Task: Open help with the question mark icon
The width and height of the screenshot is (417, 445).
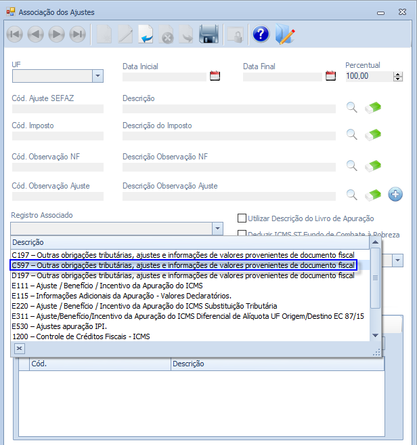Action: [x=261, y=34]
